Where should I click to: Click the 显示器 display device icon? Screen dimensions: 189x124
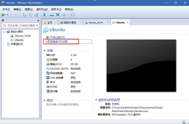pos(48,91)
